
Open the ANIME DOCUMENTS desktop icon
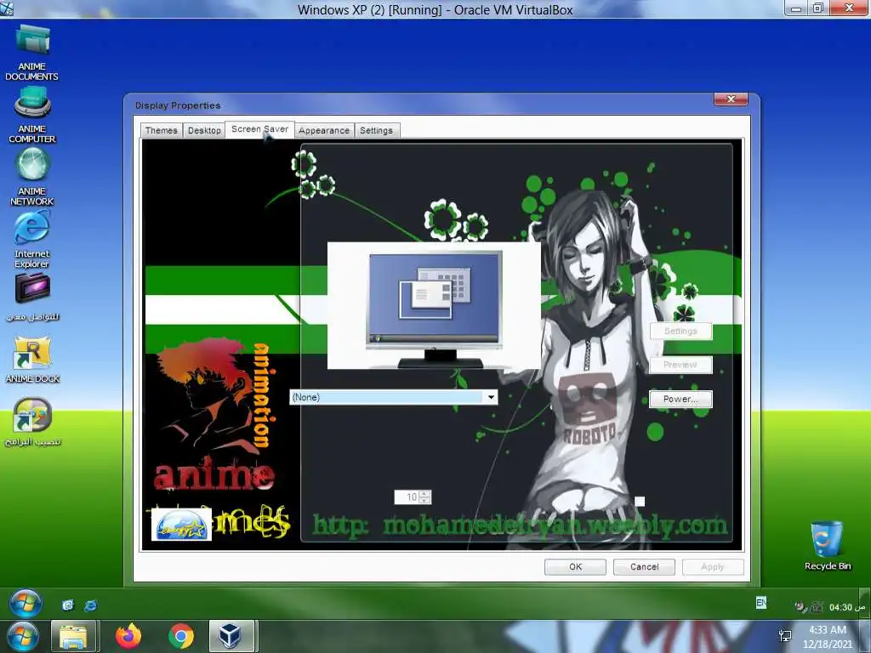coord(32,52)
